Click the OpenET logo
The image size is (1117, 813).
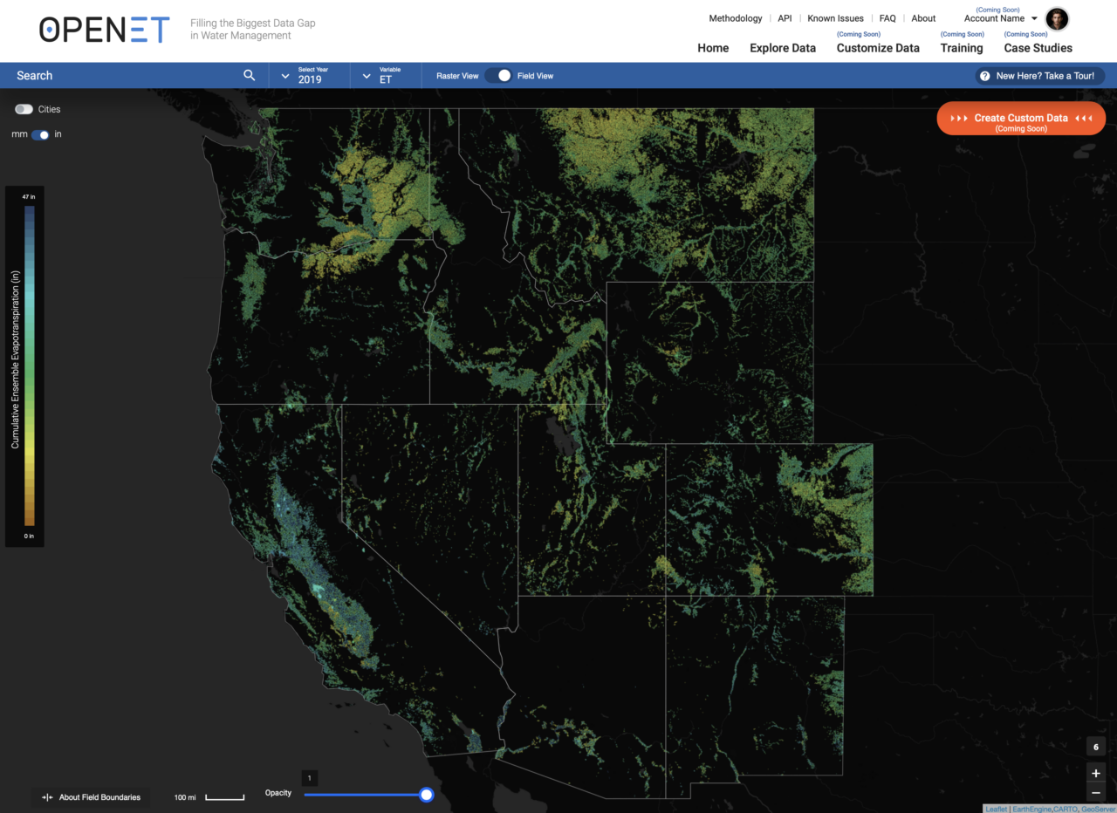coord(103,29)
